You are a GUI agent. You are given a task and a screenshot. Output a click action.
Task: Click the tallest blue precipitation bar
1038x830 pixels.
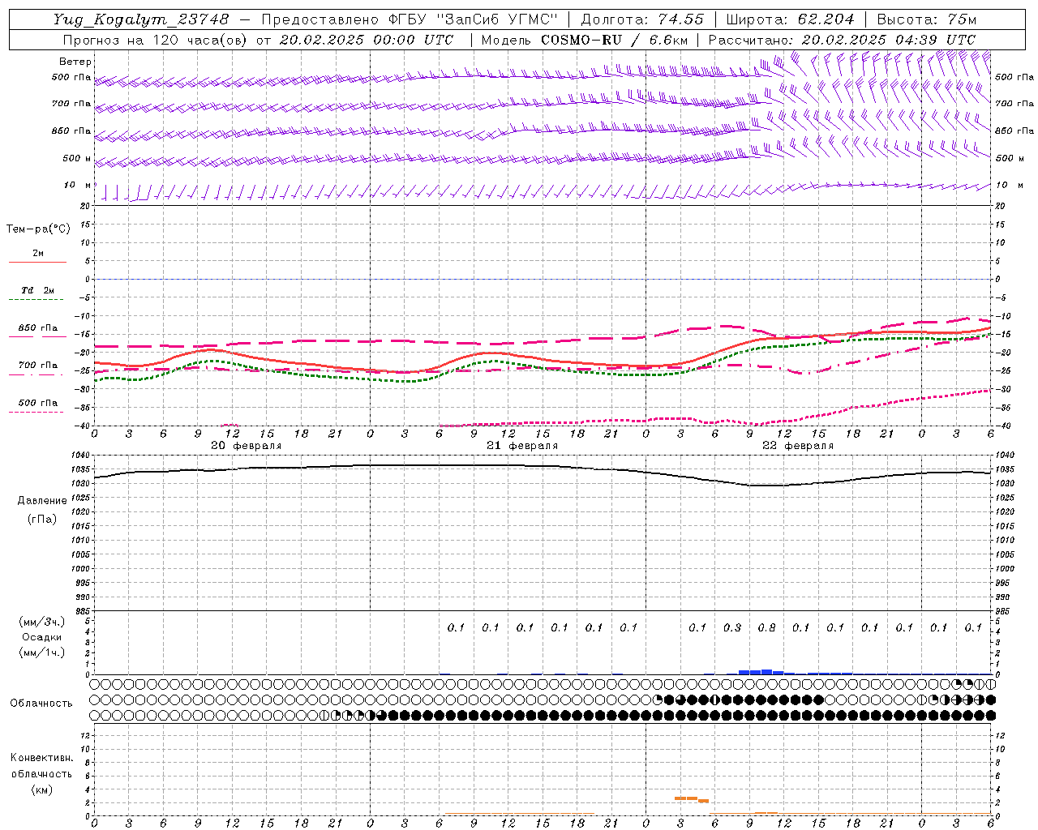[x=766, y=672]
